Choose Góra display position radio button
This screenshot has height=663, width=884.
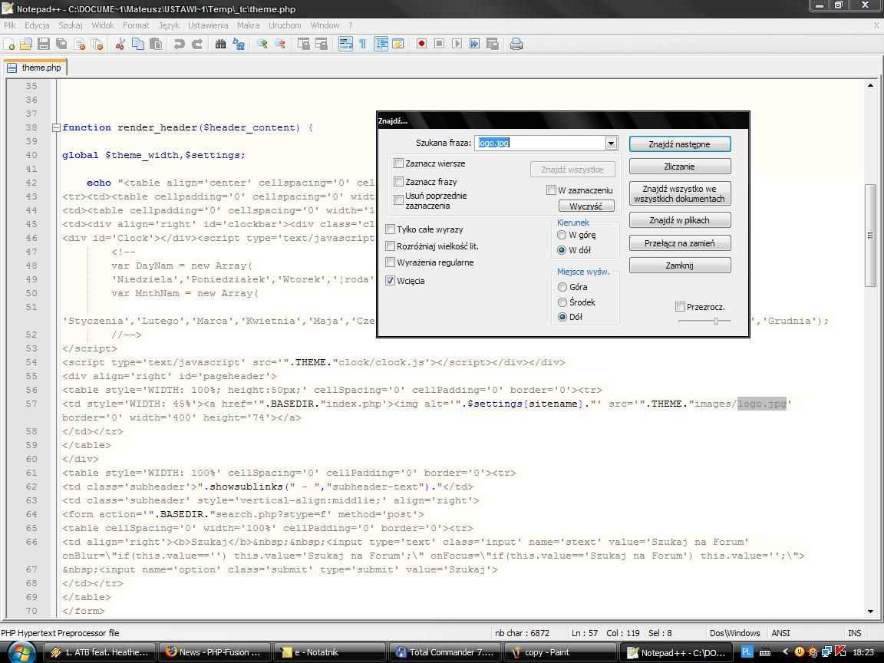(562, 287)
